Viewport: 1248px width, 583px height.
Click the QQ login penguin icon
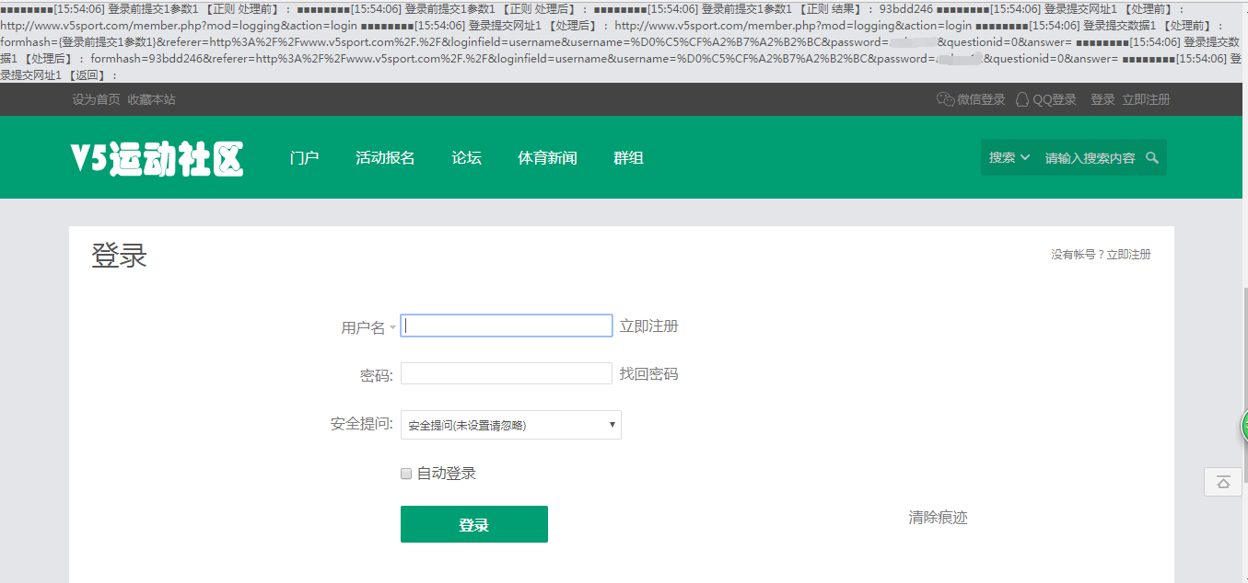click(x=1021, y=99)
